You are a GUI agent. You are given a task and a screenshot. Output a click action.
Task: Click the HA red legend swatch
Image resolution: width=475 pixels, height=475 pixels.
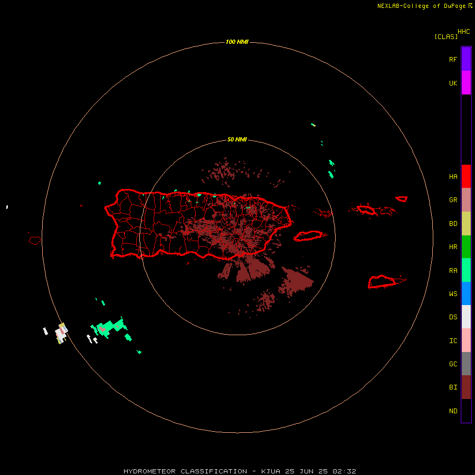coord(466,176)
